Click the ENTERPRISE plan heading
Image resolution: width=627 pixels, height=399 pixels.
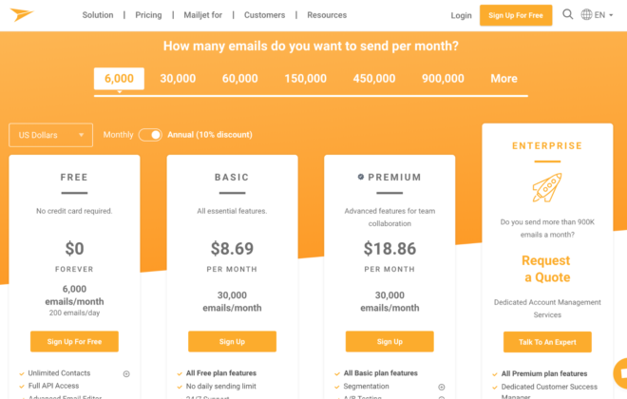[547, 146]
